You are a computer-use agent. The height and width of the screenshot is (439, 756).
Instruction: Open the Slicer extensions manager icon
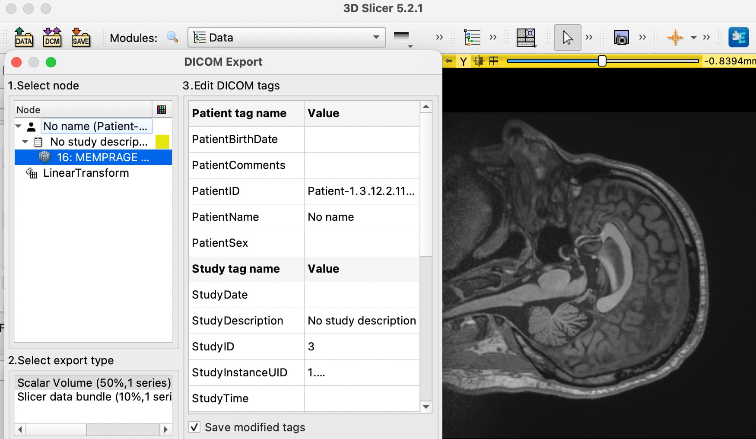click(x=739, y=37)
